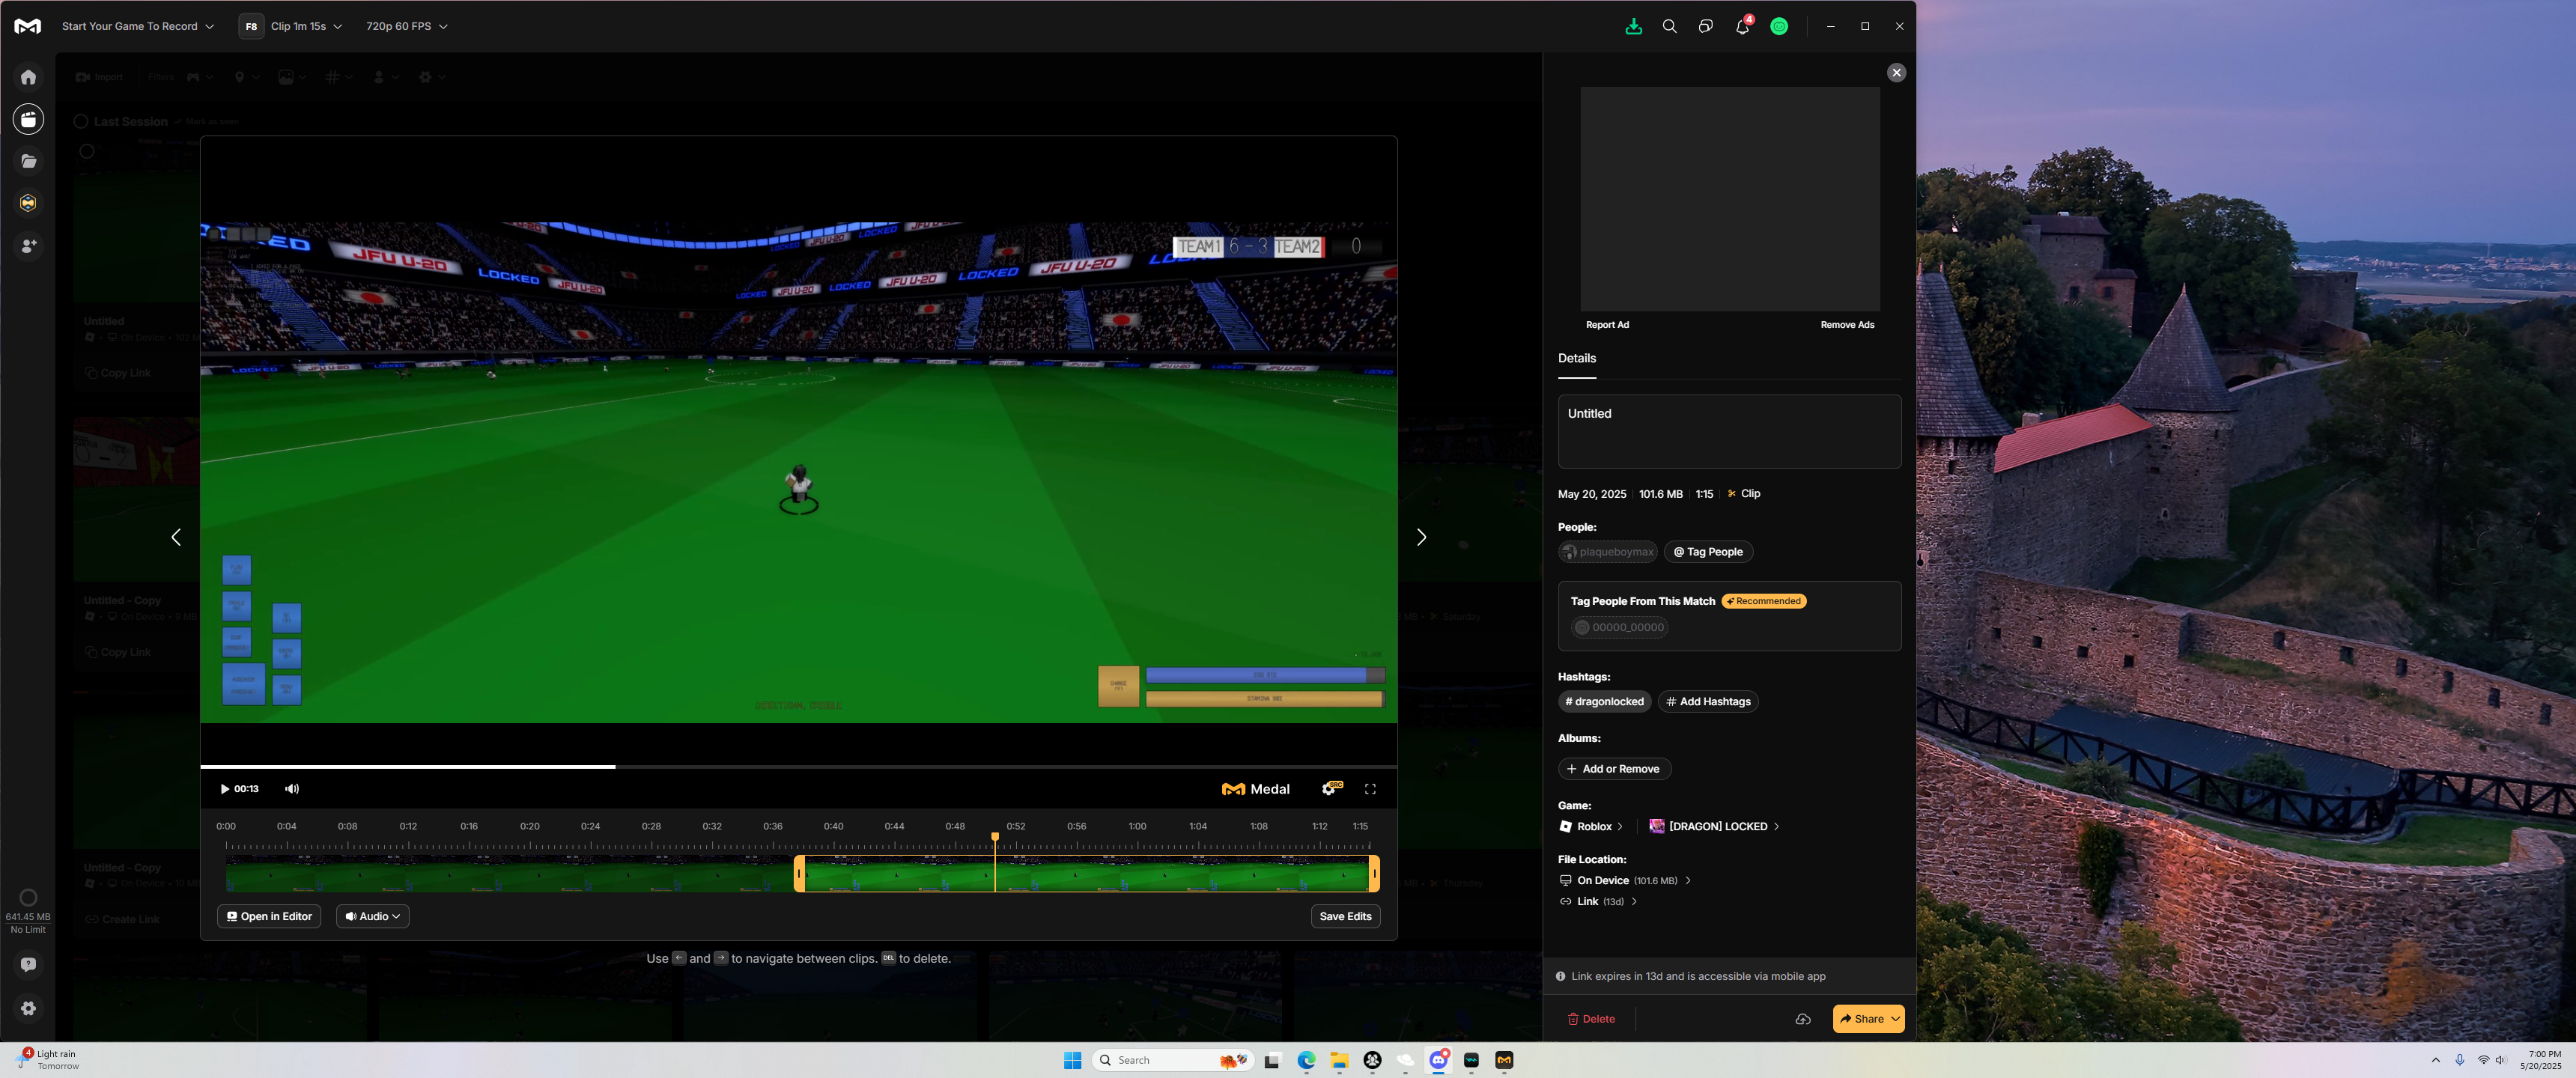Go to Home in the left sidebar
The width and height of the screenshot is (2576, 1078).
(x=28, y=77)
